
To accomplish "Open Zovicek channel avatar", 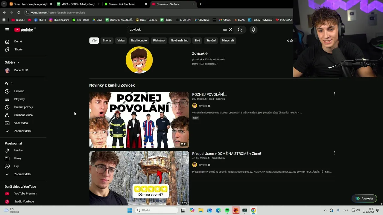I will pos(139,60).
